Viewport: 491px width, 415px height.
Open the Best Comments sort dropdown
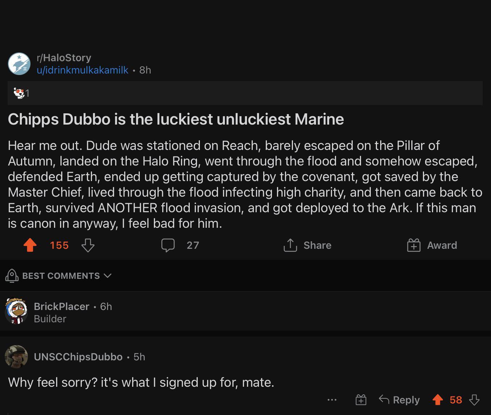click(x=61, y=276)
